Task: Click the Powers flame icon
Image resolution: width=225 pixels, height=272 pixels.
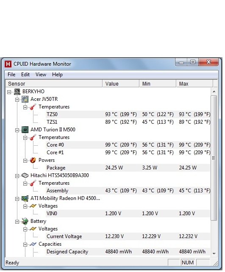Action: [33, 160]
